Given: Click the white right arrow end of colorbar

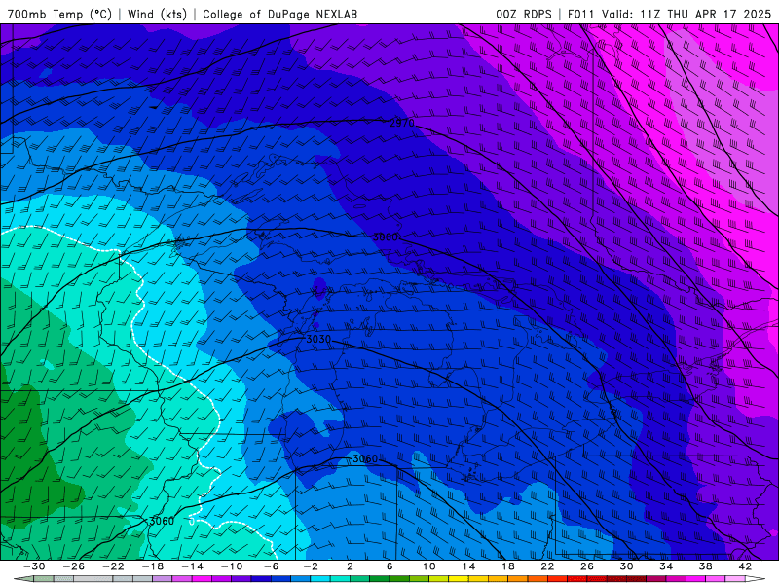Looking at the screenshot, I should pos(756,579).
